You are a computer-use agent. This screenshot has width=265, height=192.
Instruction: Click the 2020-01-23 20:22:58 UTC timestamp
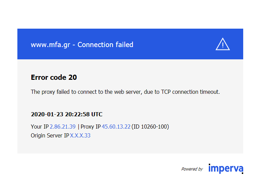point(66,114)
